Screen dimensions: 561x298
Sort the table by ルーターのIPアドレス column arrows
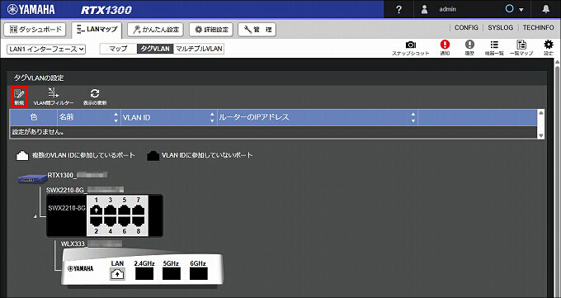413,117
